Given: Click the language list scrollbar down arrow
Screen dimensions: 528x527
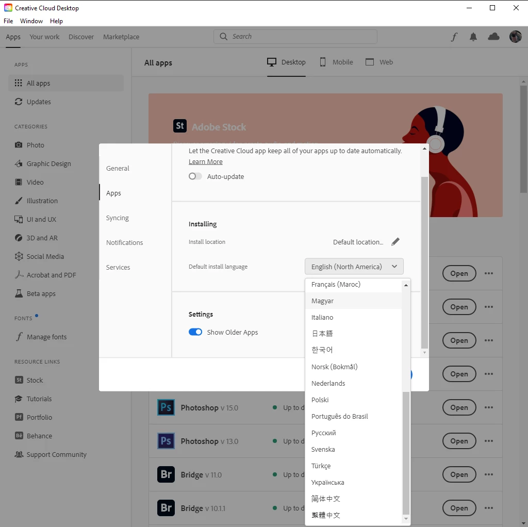Looking at the screenshot, I should (406, 519).
